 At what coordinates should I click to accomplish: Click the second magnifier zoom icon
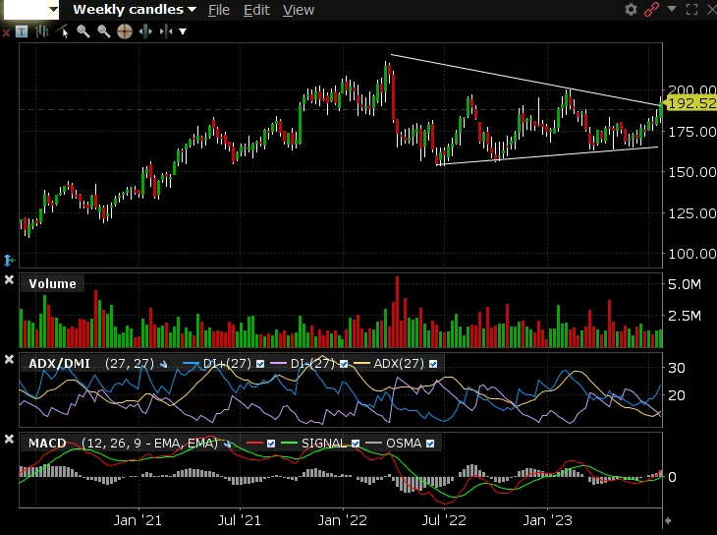tap(104, 31)
